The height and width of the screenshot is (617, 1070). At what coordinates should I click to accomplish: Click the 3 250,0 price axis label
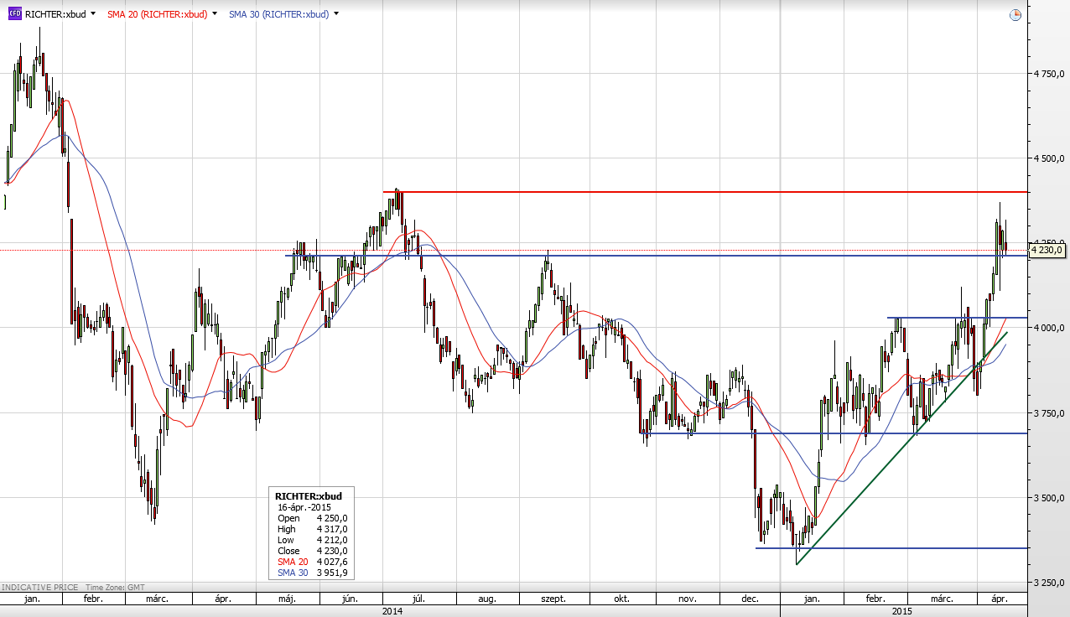(1048, 583)
